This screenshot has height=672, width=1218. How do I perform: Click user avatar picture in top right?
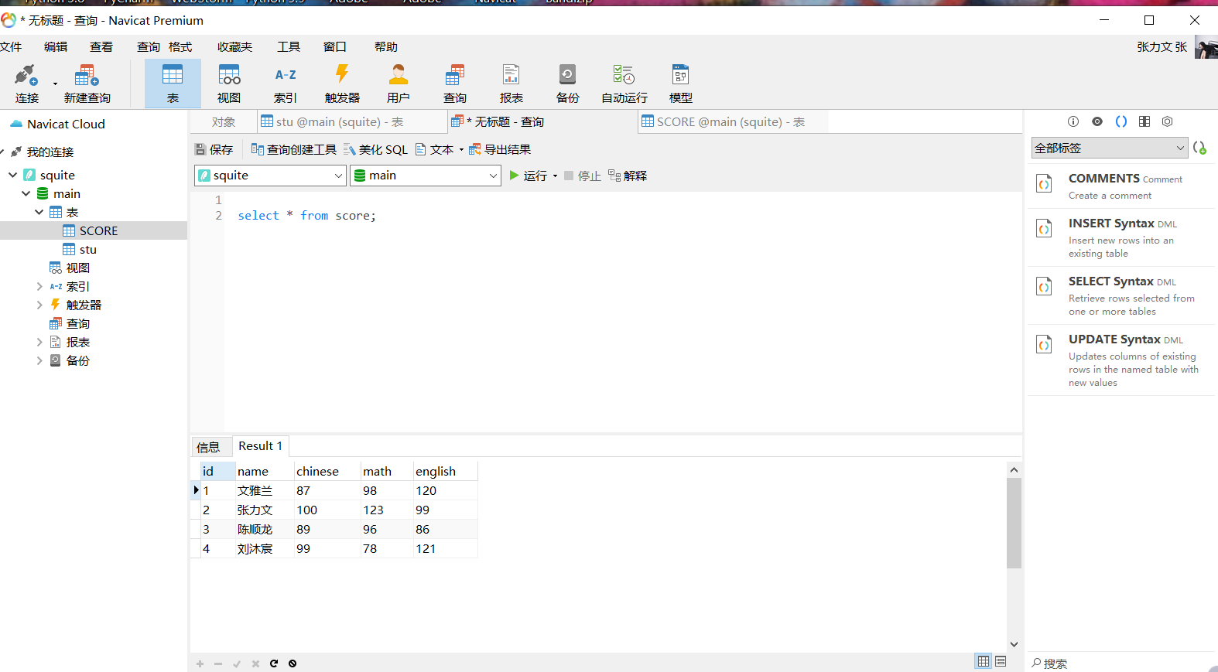[x=1206, y=46]
